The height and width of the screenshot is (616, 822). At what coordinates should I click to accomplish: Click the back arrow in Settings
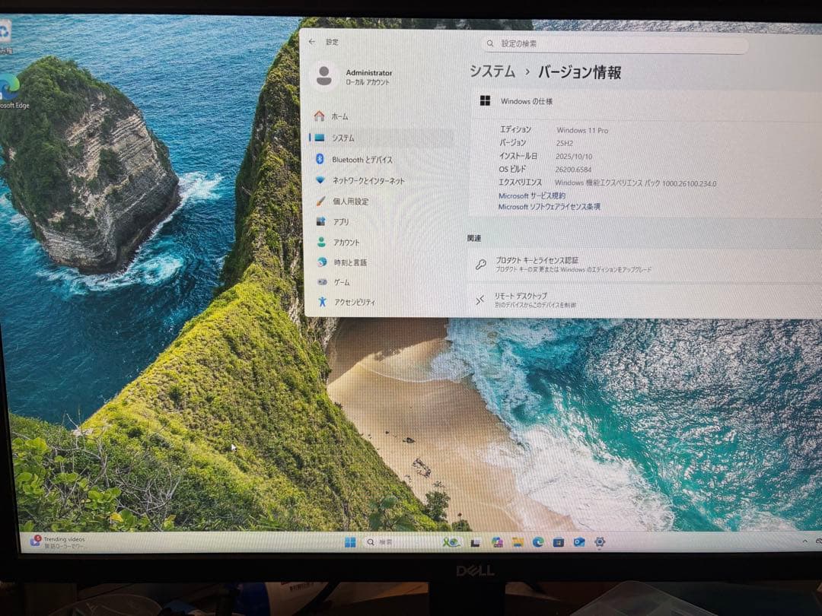[x=313, y=43]
